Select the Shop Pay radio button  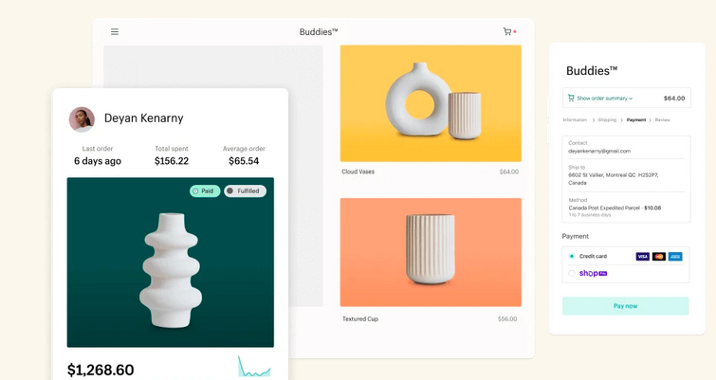571,273
